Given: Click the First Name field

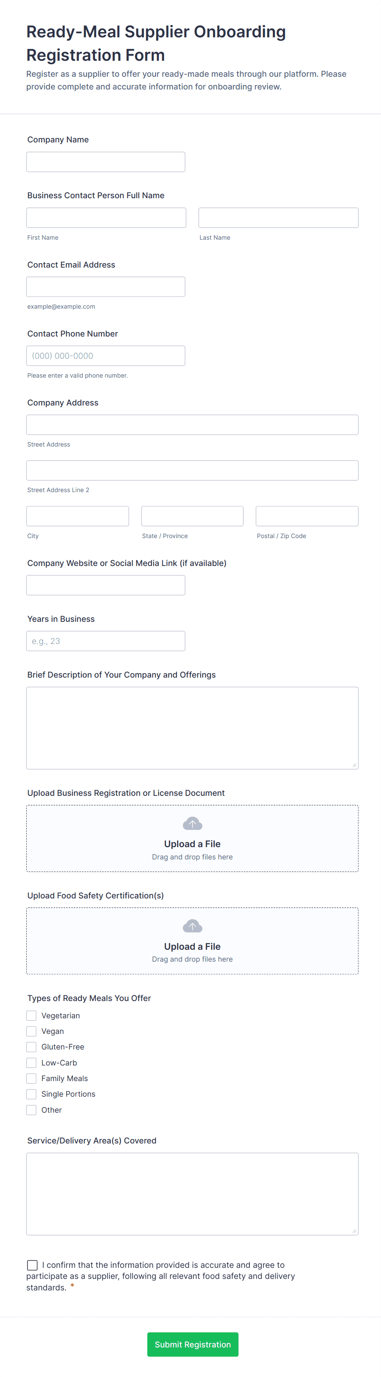Looking at the screenshot, I should coord(106,218).
